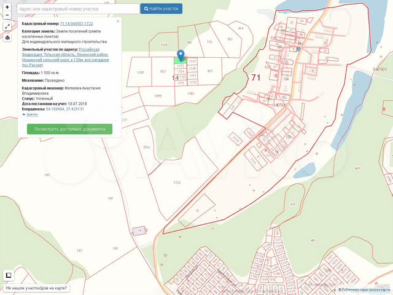This screenshot has height=295, width=393.
Task: Select parcel 1723 on the map
Action: pos(181,66)
